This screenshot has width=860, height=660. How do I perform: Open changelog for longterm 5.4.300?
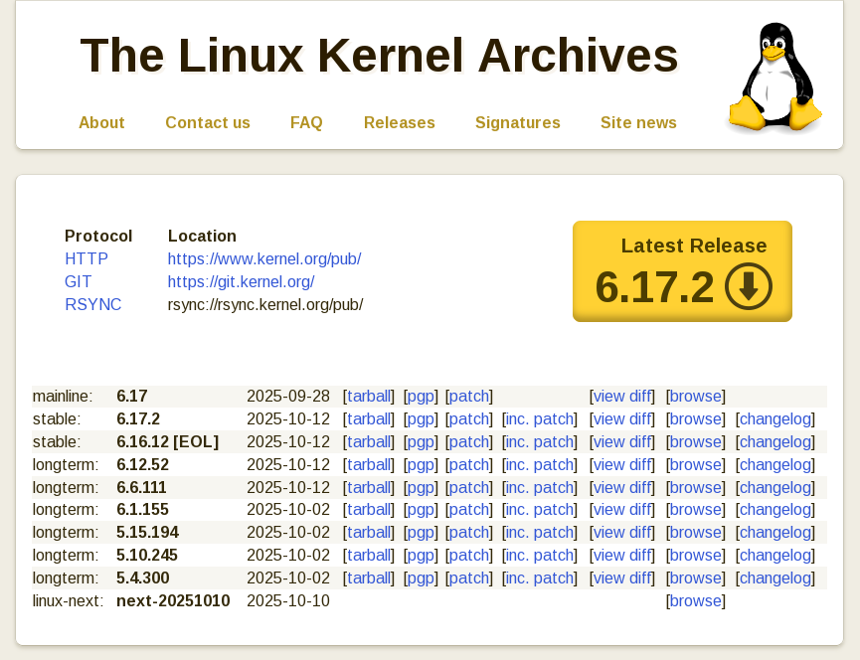pos(774,578)
